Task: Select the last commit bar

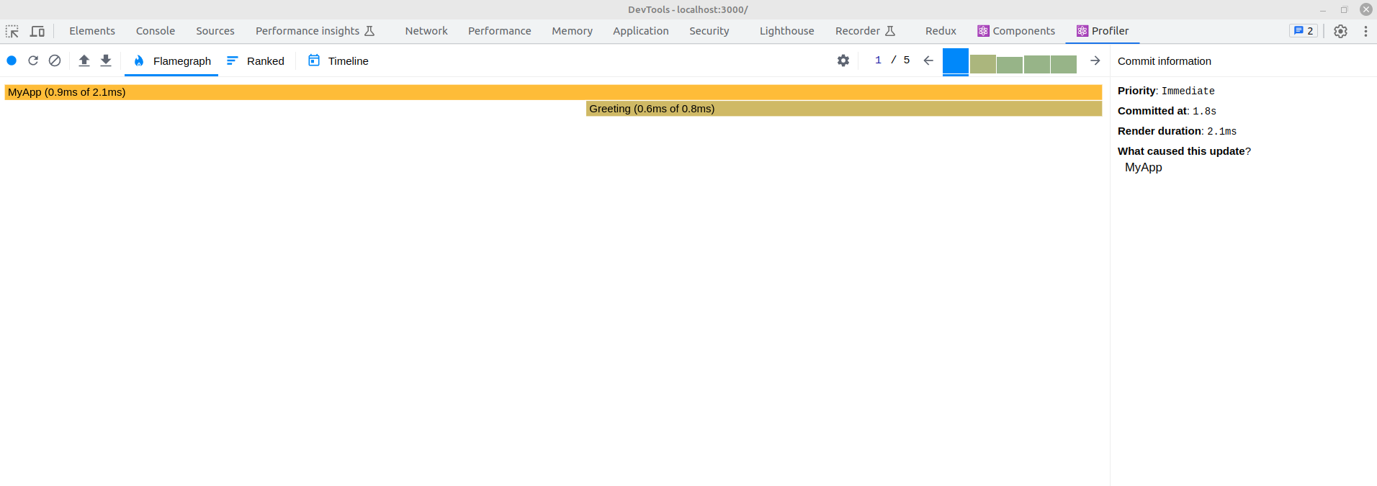Action: point(1063,64)
